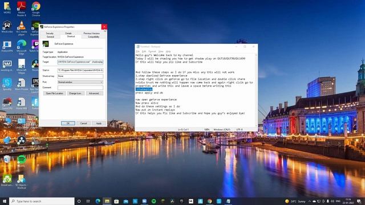Click Apply in Properties dialog
The image size is (365, 205).
click(99, 123)
